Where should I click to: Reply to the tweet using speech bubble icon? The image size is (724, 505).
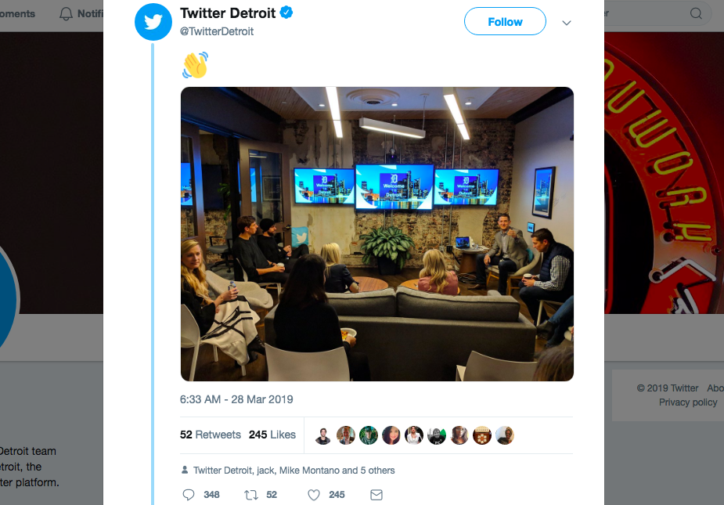[x=189, y=494]
